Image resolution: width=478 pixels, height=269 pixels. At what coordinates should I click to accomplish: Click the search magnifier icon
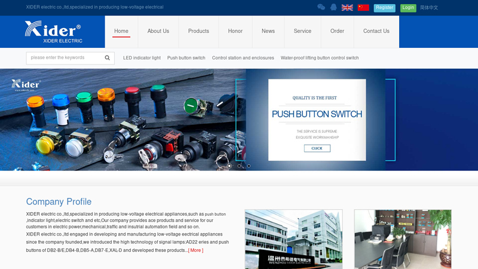[x=108, y=58]
